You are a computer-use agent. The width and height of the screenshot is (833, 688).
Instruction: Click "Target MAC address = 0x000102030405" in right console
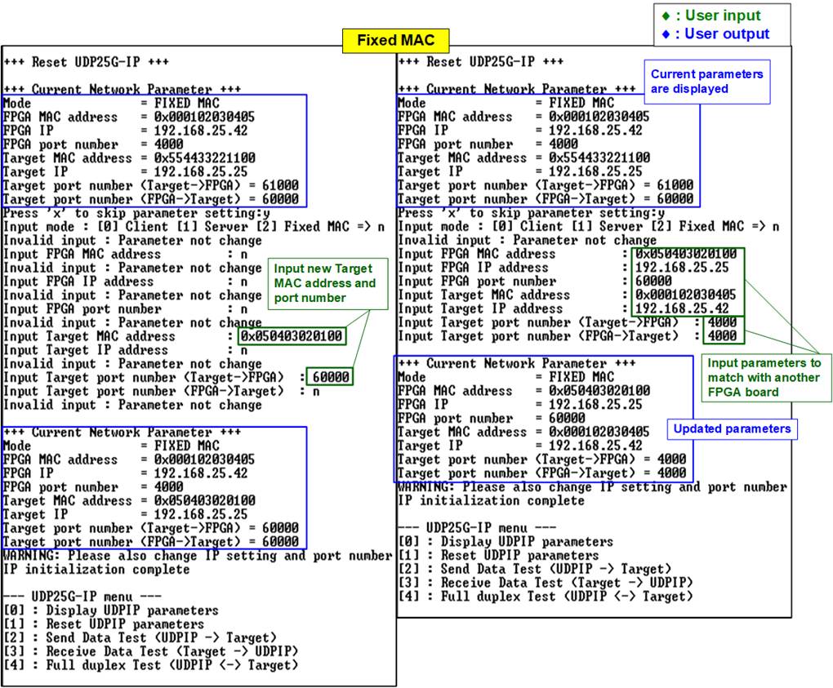(523, 433)
